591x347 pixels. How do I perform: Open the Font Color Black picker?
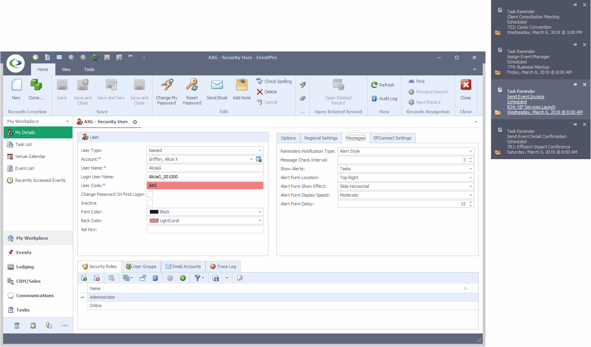[x=205, y=212]
